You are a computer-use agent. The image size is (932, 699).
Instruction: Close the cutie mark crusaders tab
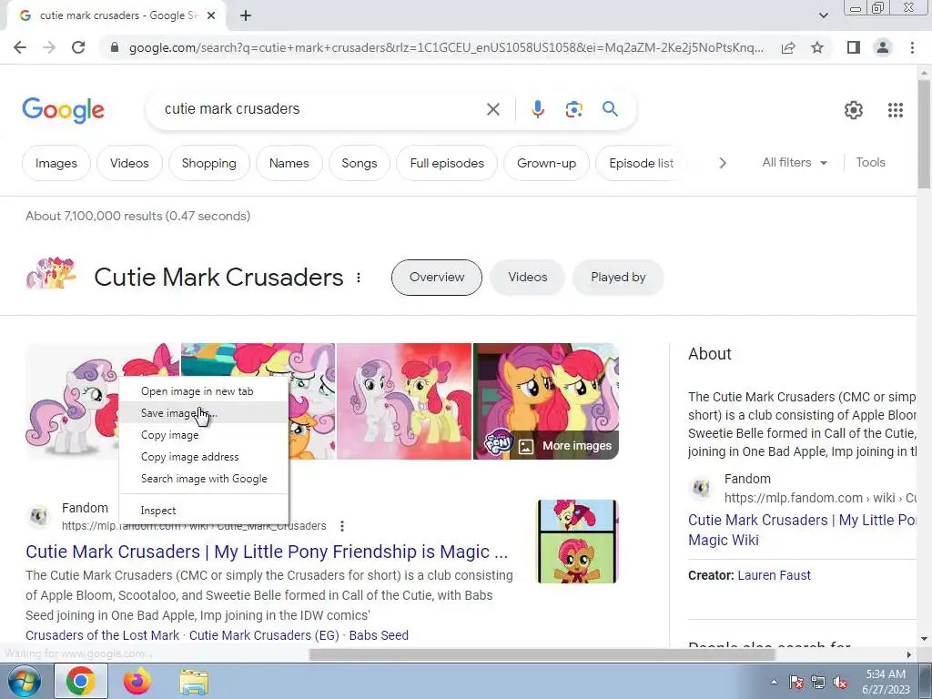(211, 16)
